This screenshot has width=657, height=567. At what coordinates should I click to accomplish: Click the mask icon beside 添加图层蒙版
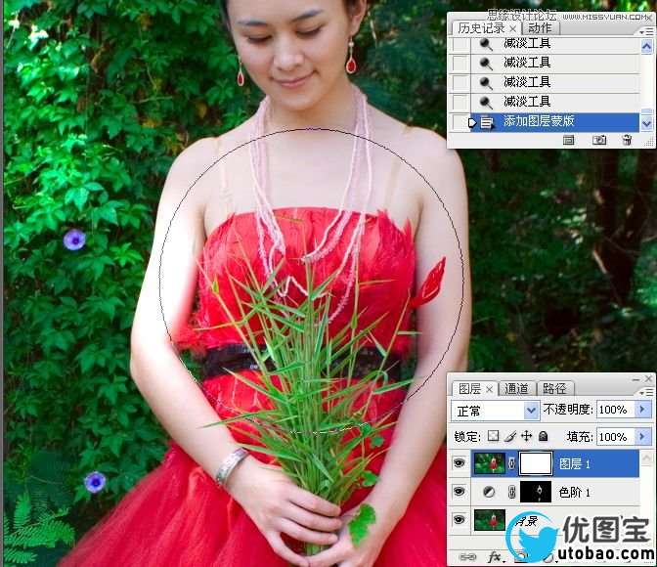coord(486,123)
